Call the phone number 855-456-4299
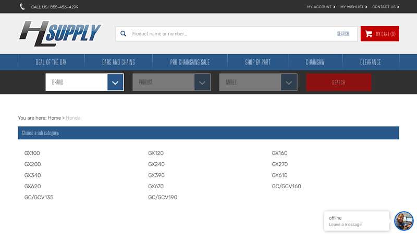 tap(64, 7)
